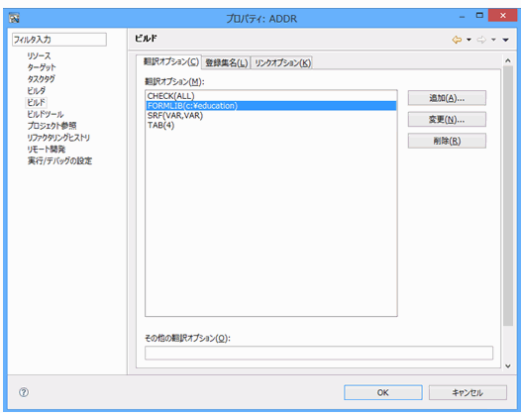Image resolution: width=521 pixels, height=413 pixels.
Task: Select ビルダ in the property tree
Action: tap(37, 90)
